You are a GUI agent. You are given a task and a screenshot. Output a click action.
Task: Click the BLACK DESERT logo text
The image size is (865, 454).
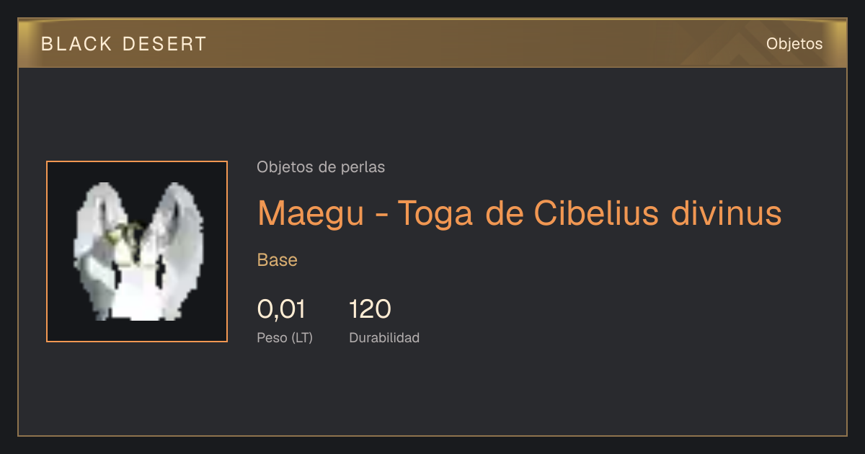point(124,44)
